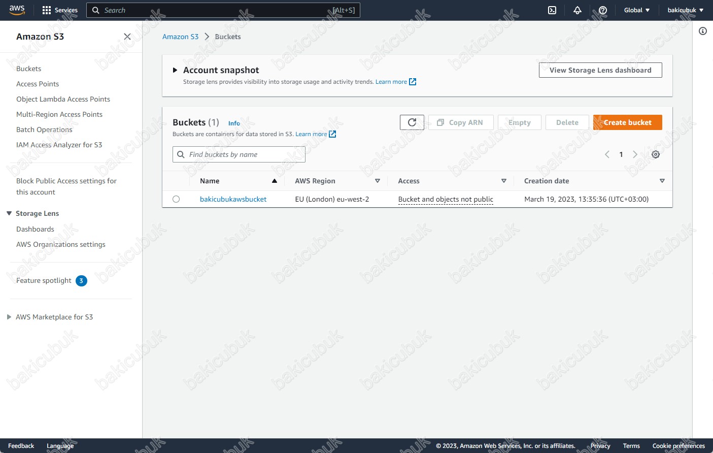The width and height of the screenshot is (713, 453).
Task: Click Feature spotlight badge number 3
Action: [81, 281]
